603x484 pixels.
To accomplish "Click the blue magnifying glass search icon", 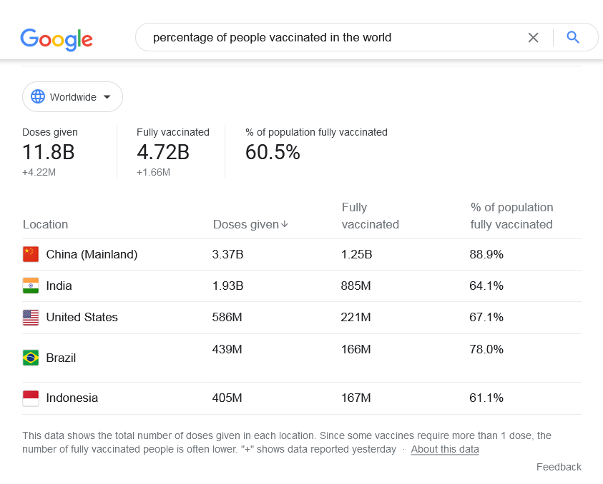I will 573,37.
